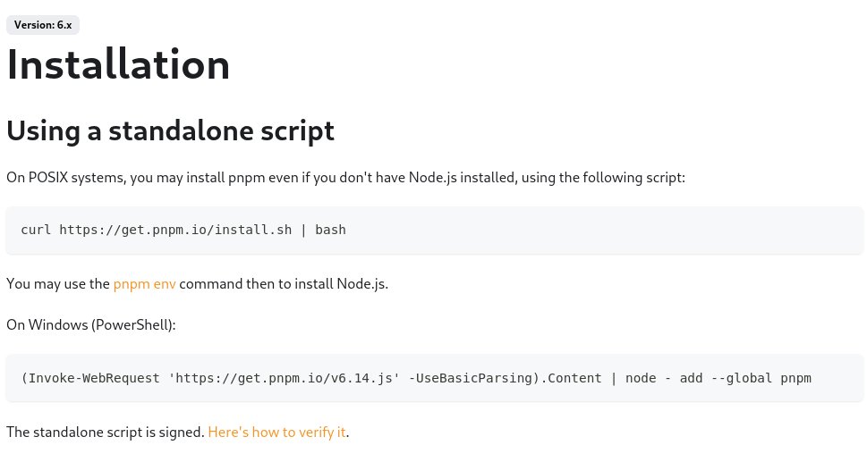This screenshot has height=462, width=867.
Task: Click inside the curl install command block
Action: (434, 231)
